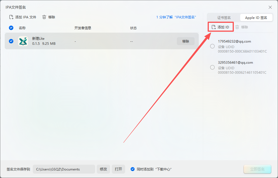Click the 移除 button in 新理Lite row
Screen dimensions: 278x178
click(x=186, y=41)
